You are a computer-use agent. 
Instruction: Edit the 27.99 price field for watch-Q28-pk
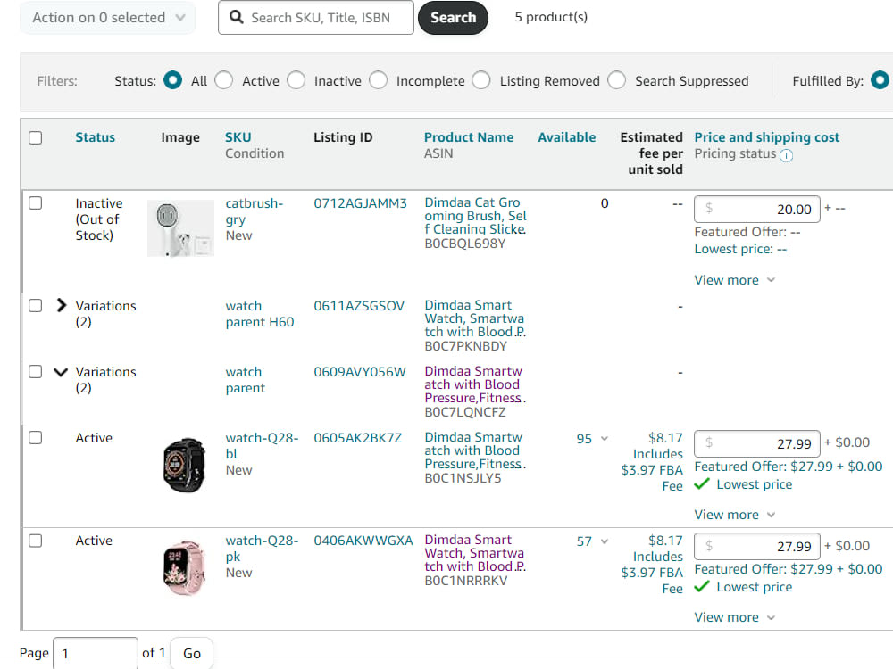pyautogui.click(x=757, y=546)
